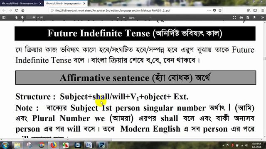Click the word Structure in the document

click(33, 96)
